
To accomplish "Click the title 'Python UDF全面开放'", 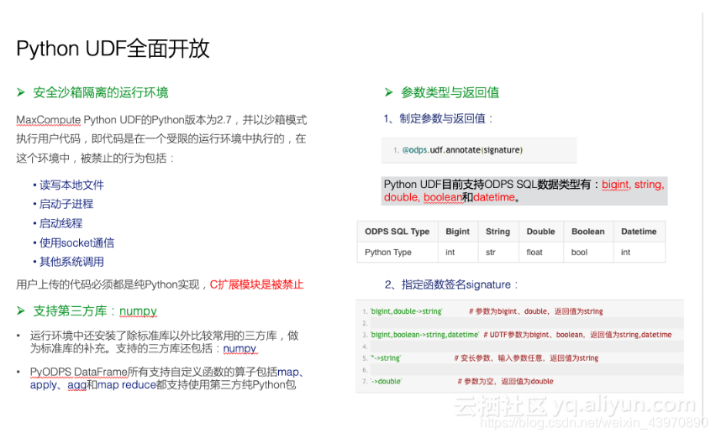I will [113, 49].
